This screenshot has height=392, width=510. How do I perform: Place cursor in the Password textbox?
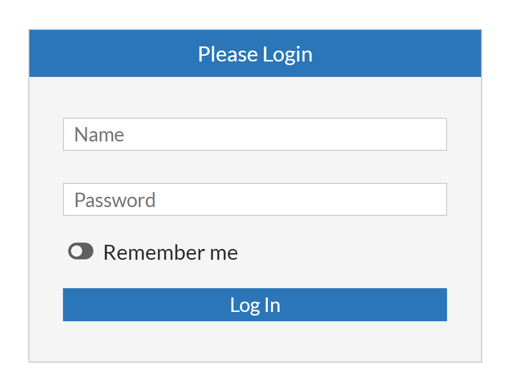[x=254, y=199]
